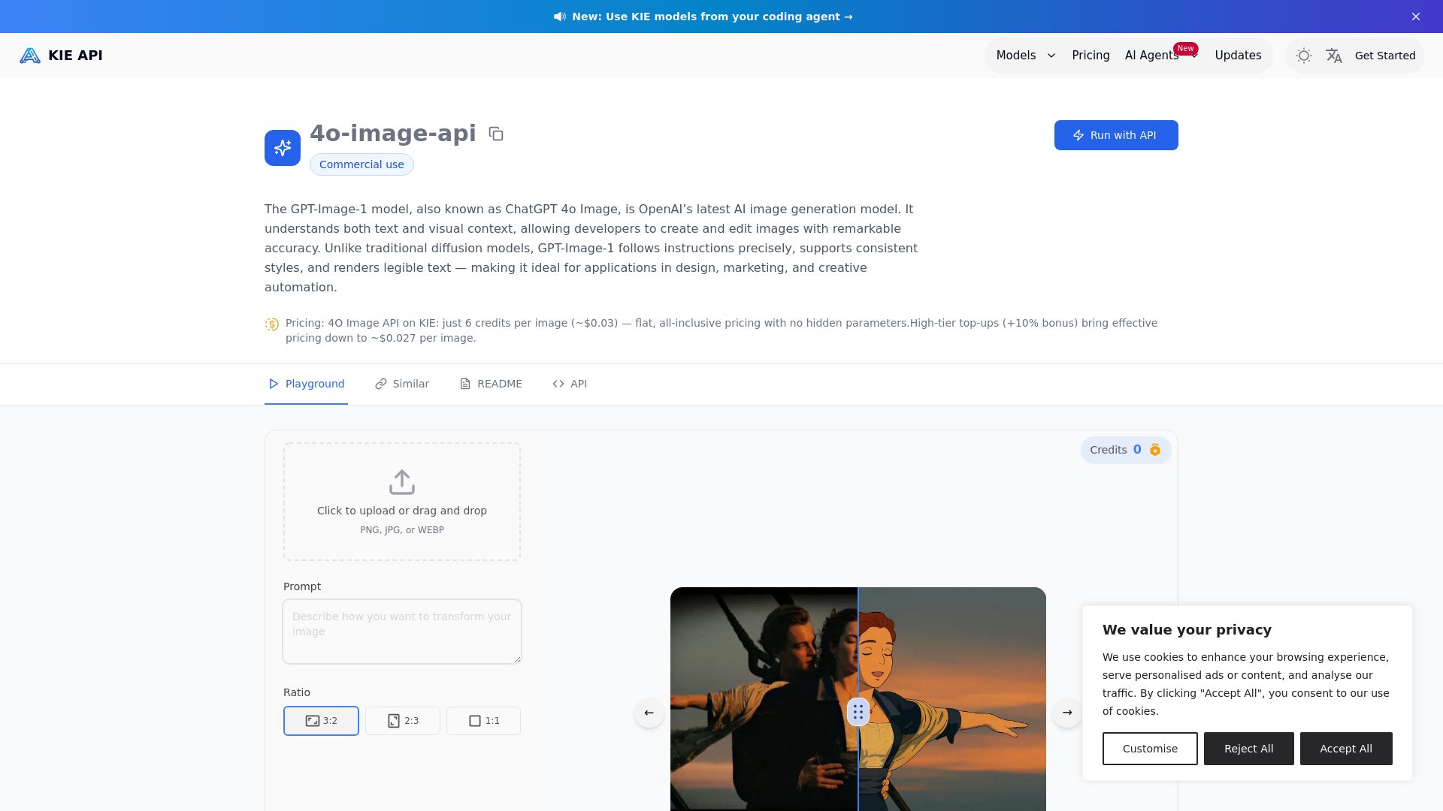Select the 2:3 ratio option
The width and height of the screenshot is (1443, 811).
pos(403,721)
